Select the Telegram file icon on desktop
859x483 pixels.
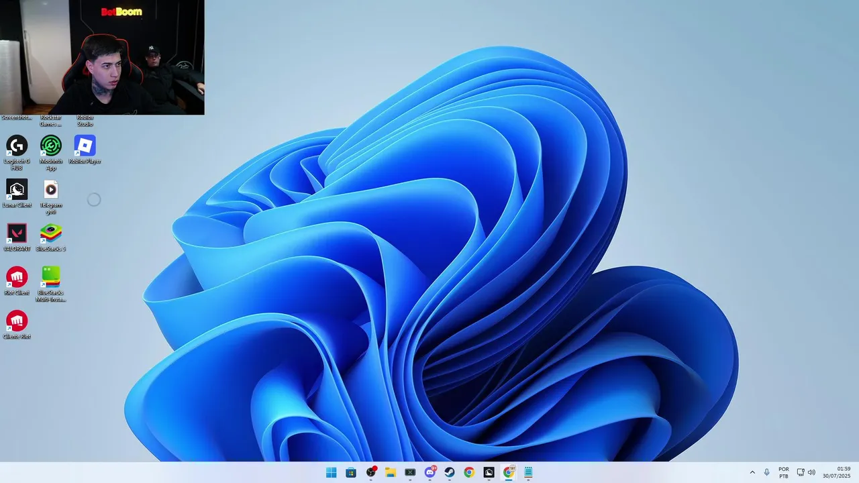(x=51, y=197)
